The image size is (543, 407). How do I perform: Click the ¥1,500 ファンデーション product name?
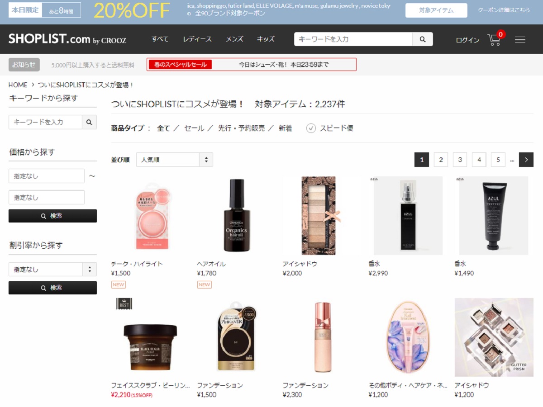click(220, 386)
